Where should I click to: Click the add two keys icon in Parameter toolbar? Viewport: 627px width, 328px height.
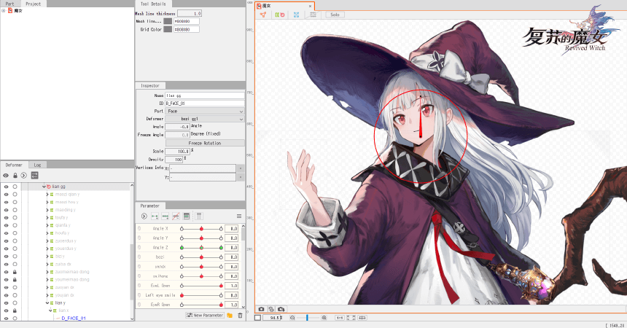click(x=155, y=216)
